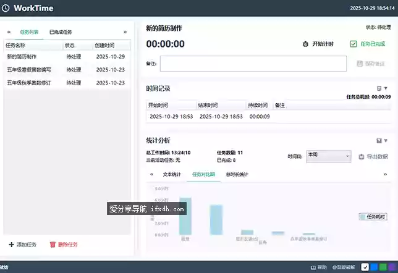Viewport: 398px width, 273px height.
Task: Open the 已完成任务 tab
Action: point(61,32)
